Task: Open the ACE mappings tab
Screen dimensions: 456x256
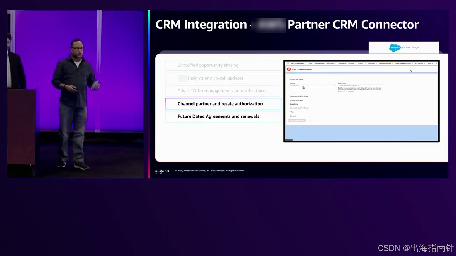Action: [342, 63]
